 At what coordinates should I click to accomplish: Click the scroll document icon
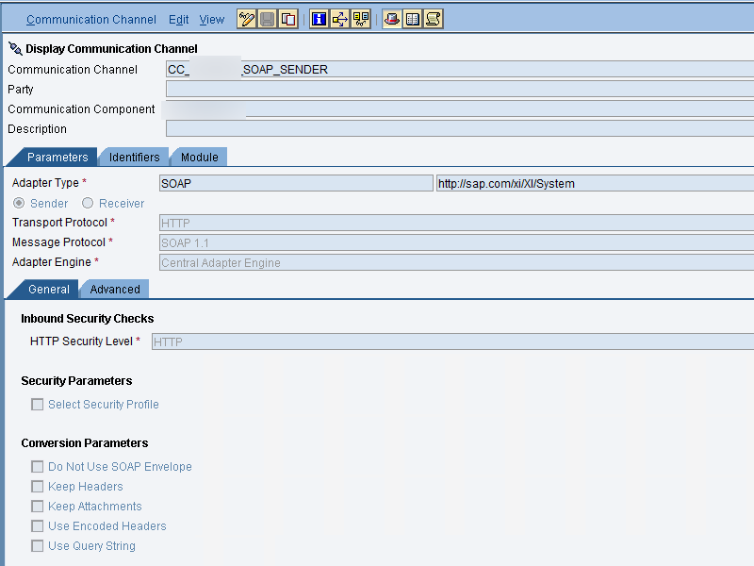[434, 19]
